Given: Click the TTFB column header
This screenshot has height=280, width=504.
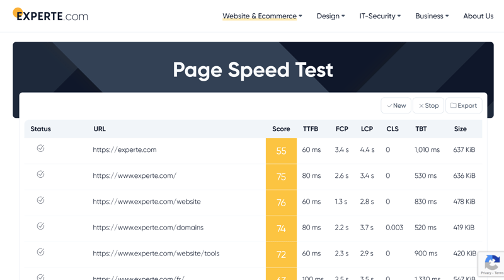Looking at the screenshot, I should click(311, 129).
